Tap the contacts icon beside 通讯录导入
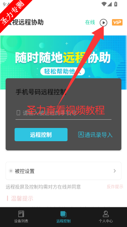The image size is (127, 227). coord(81,134)
